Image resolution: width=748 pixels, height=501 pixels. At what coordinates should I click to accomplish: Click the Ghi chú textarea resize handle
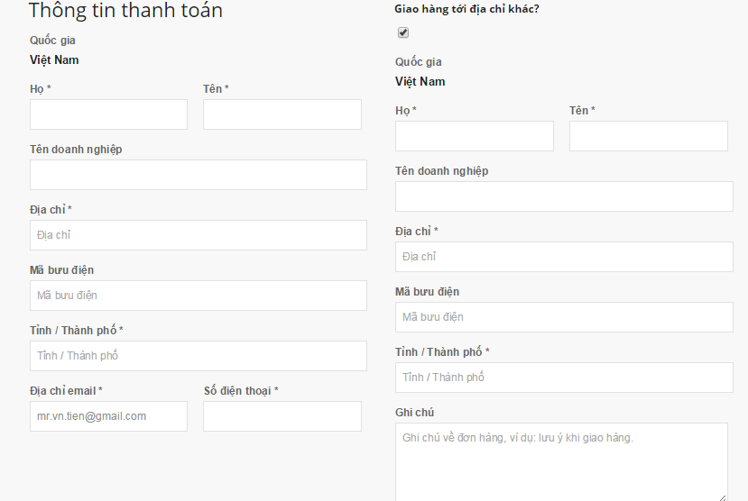coord(723,496)
